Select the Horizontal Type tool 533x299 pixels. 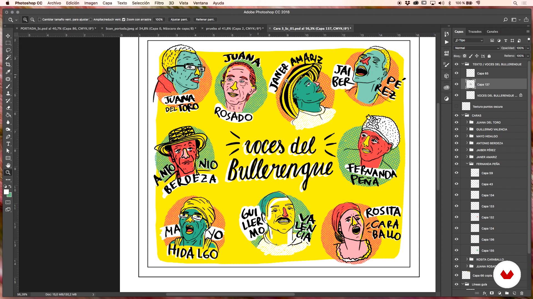pyautogui.click(x=8, y=144)
